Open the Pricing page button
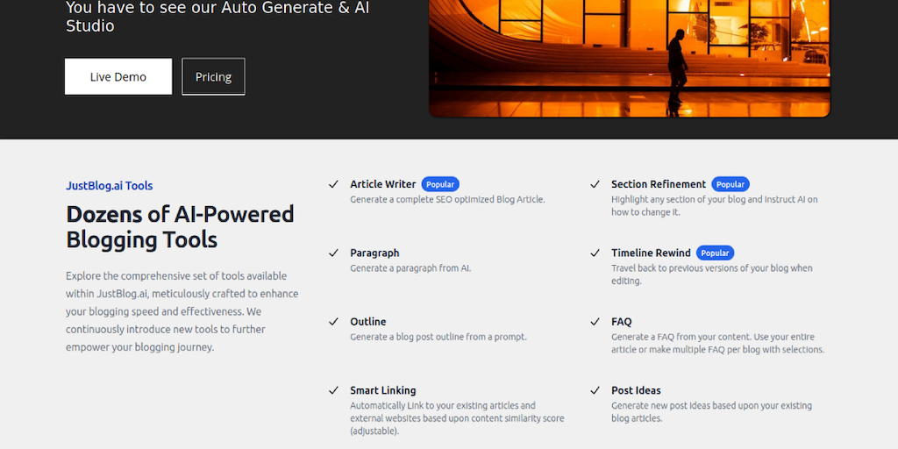 pos(213,76)
